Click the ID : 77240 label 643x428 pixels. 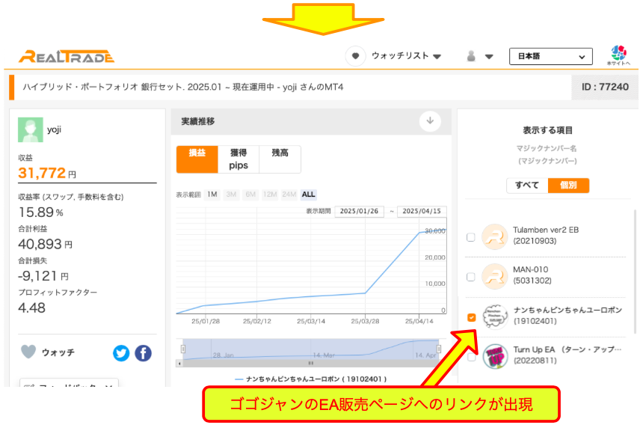tap(605, 87)
